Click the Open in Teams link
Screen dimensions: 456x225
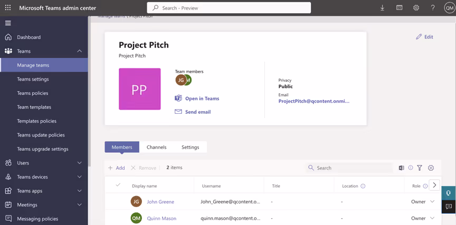click(x=202, y=99)
